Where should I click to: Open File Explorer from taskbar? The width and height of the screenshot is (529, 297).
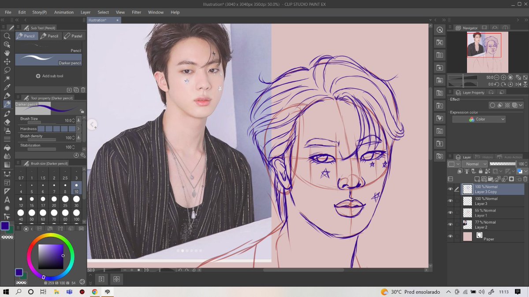(56, 292)
